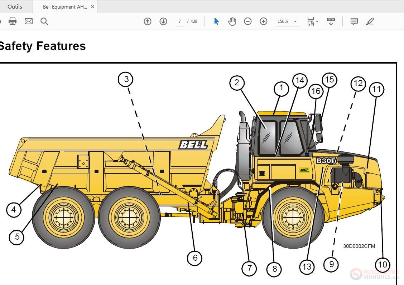This screenshot has height=285, width=404.
Task: Open the search magnifier tool
Action: (44, 21)
